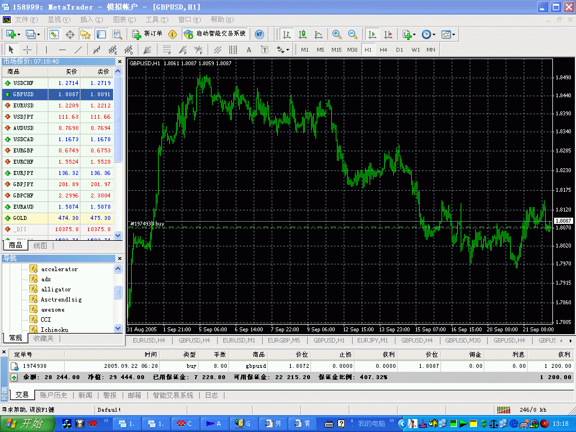Draw a trendline with the line tool
This screenshot has height=432, width=576.
[78, 49]
